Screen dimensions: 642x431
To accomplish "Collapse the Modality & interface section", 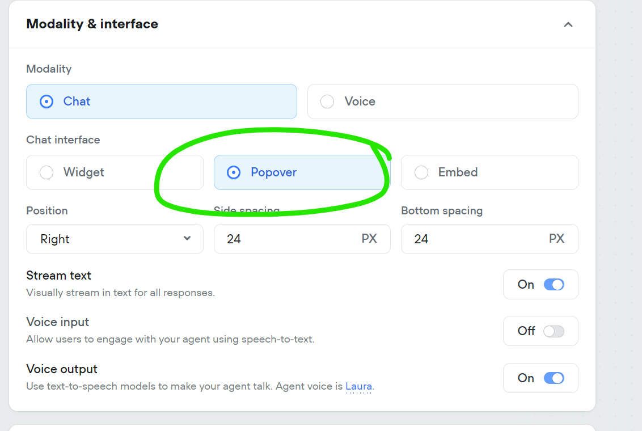I will (x=568, y=24).
